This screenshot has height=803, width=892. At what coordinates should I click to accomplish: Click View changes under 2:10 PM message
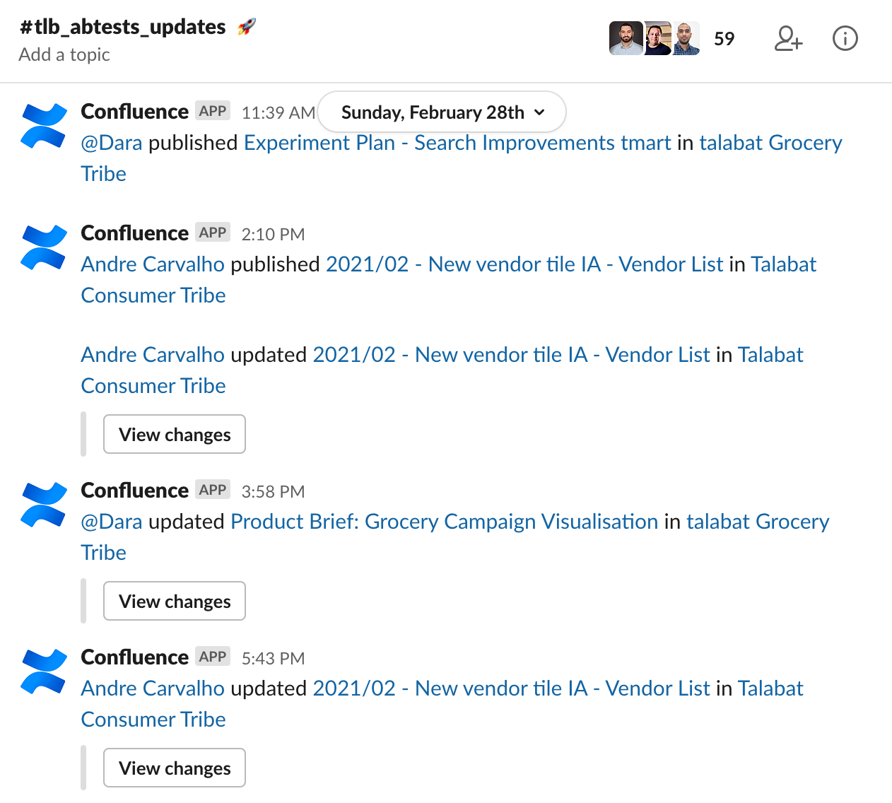point(175,434)
